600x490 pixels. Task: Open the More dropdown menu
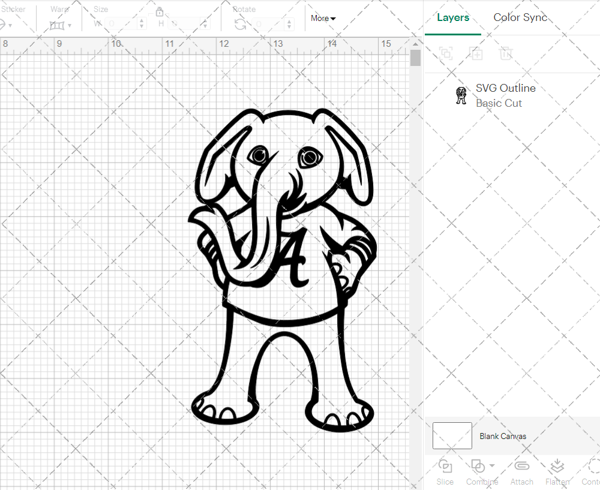pos(323,18)
